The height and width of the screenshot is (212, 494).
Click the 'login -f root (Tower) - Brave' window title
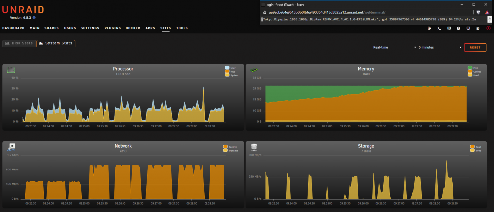click(x=285, y=5)
